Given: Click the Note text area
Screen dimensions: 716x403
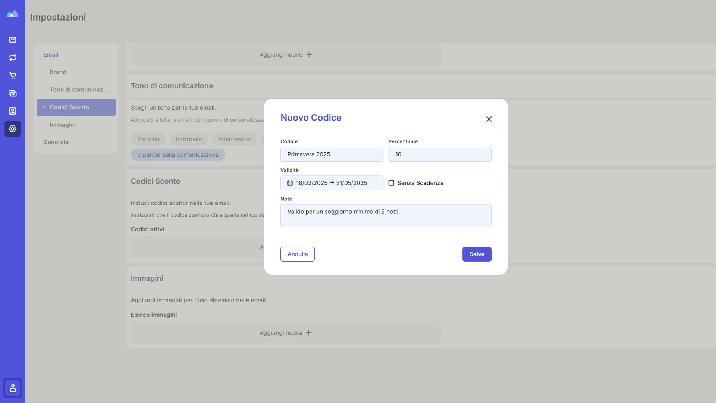Looking at the screenshot, I should point(386,216).
